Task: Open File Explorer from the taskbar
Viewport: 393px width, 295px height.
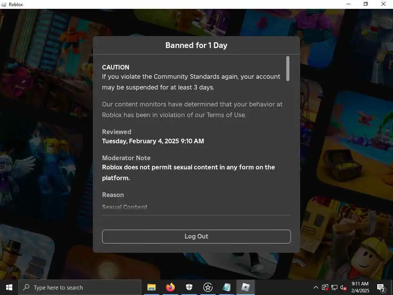Action: tap(151, 287)
